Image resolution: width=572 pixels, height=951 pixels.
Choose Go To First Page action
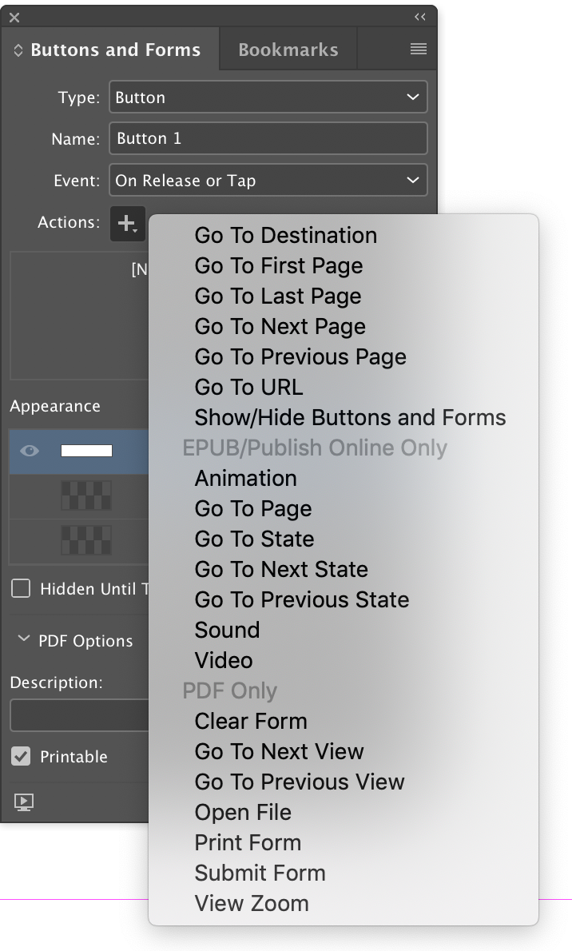click(x=278, y=265)
